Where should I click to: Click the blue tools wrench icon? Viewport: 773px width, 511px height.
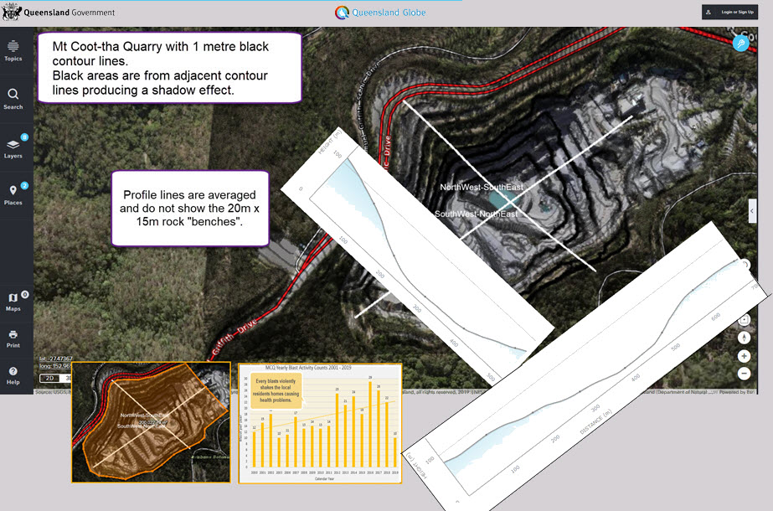click(740, 44)
